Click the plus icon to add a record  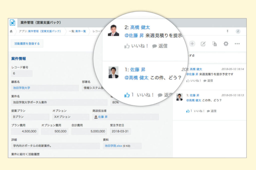[x=192, y=44]
